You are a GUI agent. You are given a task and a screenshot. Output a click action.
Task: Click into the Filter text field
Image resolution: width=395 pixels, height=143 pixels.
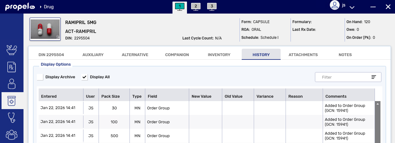click(x=343, y=77)
